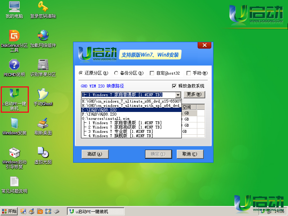Image resolution: width=288 pixels, height=216 pixels.
Task: Click the 更多(M) button
Action: coord(194,95)
